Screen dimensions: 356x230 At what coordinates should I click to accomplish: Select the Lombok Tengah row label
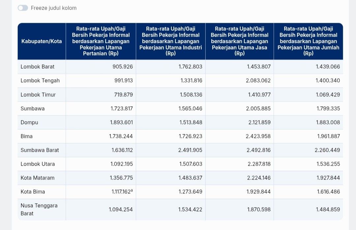click(x=40, y=81)
